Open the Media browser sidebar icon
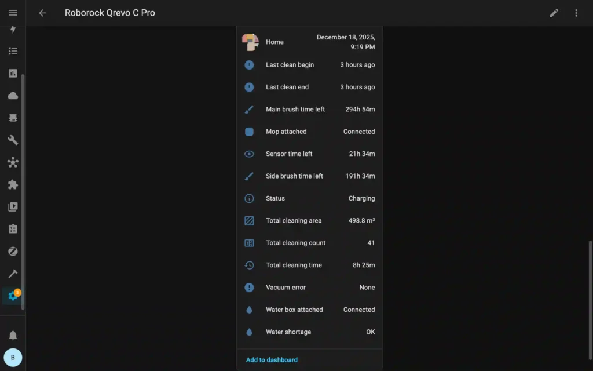Image resolution: width=593 pixels, height=371 pixels. coord(13,206)
